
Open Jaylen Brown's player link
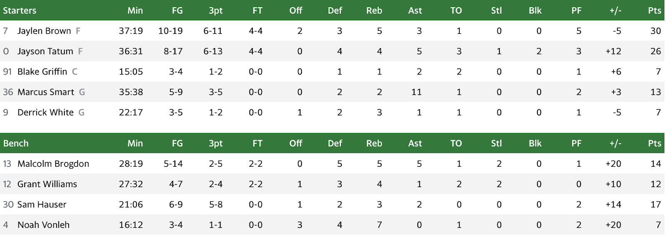tap(44, 31)
